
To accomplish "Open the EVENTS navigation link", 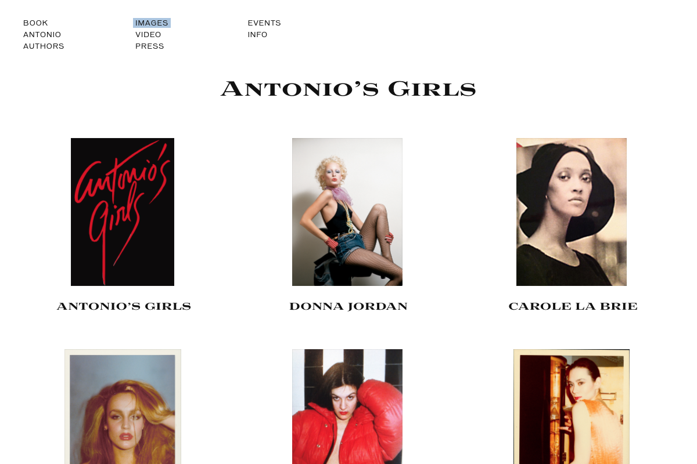I will 264,23.
